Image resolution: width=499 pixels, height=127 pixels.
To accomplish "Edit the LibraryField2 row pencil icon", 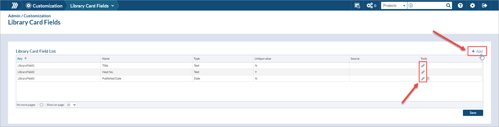I will (423, 72).
